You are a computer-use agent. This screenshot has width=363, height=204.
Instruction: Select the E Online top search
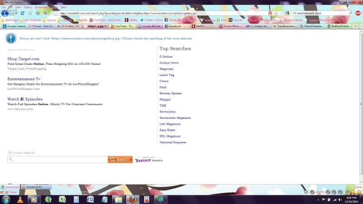pyautogui.click(x=166, y=56)
